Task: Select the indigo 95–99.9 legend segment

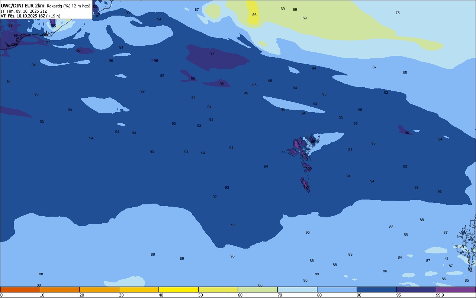Action: click(x=416, y=289)
